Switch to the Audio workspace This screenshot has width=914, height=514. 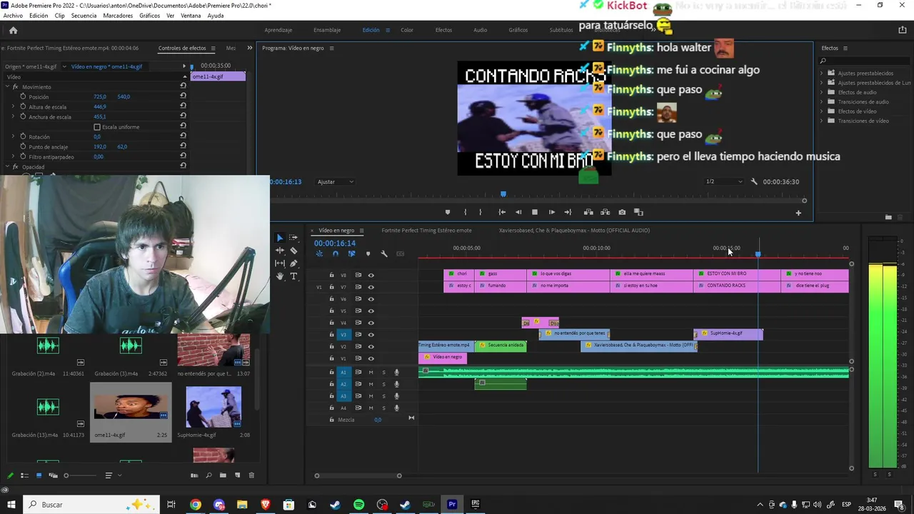click(480, 30)
